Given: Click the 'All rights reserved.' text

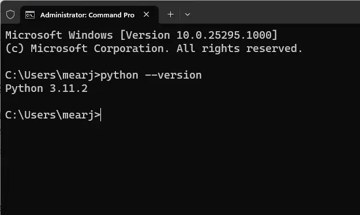Looking at the screenshot, I should (x=239, y=49).
